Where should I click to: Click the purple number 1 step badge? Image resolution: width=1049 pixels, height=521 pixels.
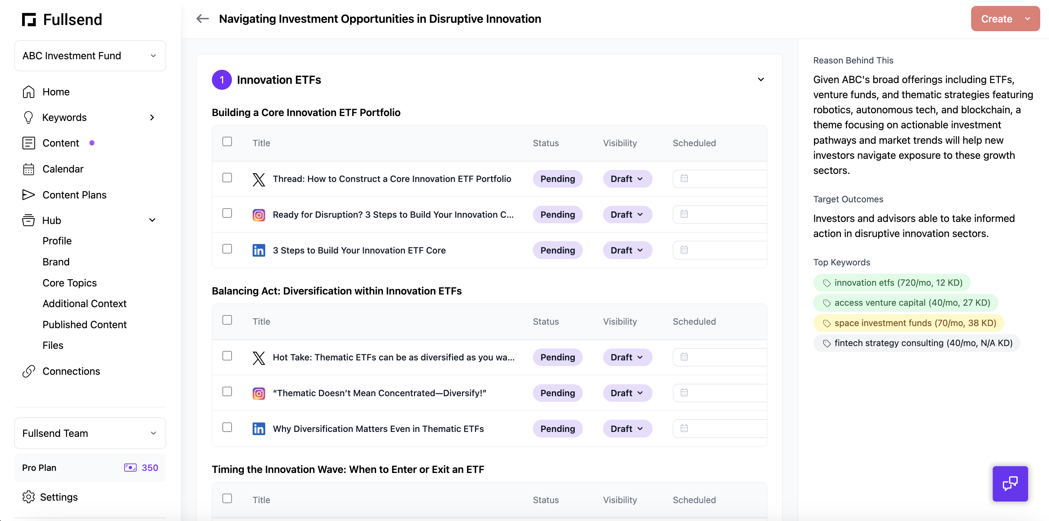222,80
